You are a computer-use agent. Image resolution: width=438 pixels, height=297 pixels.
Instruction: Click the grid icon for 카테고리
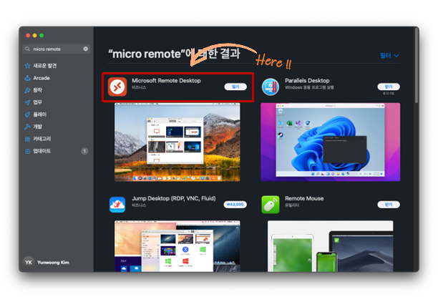coord(27,139)
